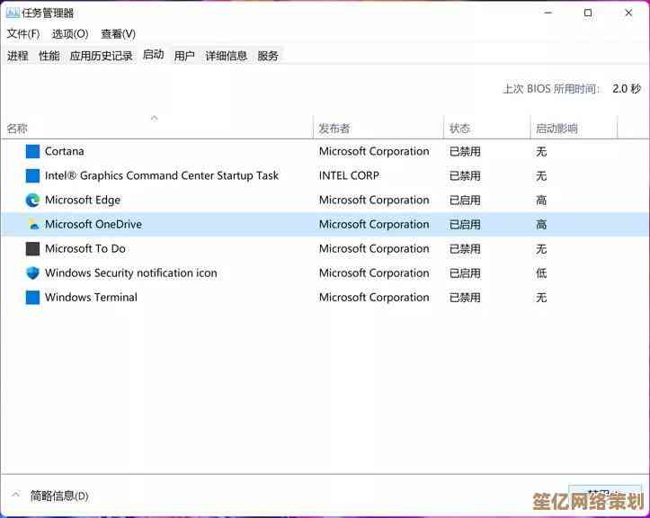The height and width of the screenshot is (518, 650).
Task: Open the 查看(V) menu
Action: pos(118,33)
